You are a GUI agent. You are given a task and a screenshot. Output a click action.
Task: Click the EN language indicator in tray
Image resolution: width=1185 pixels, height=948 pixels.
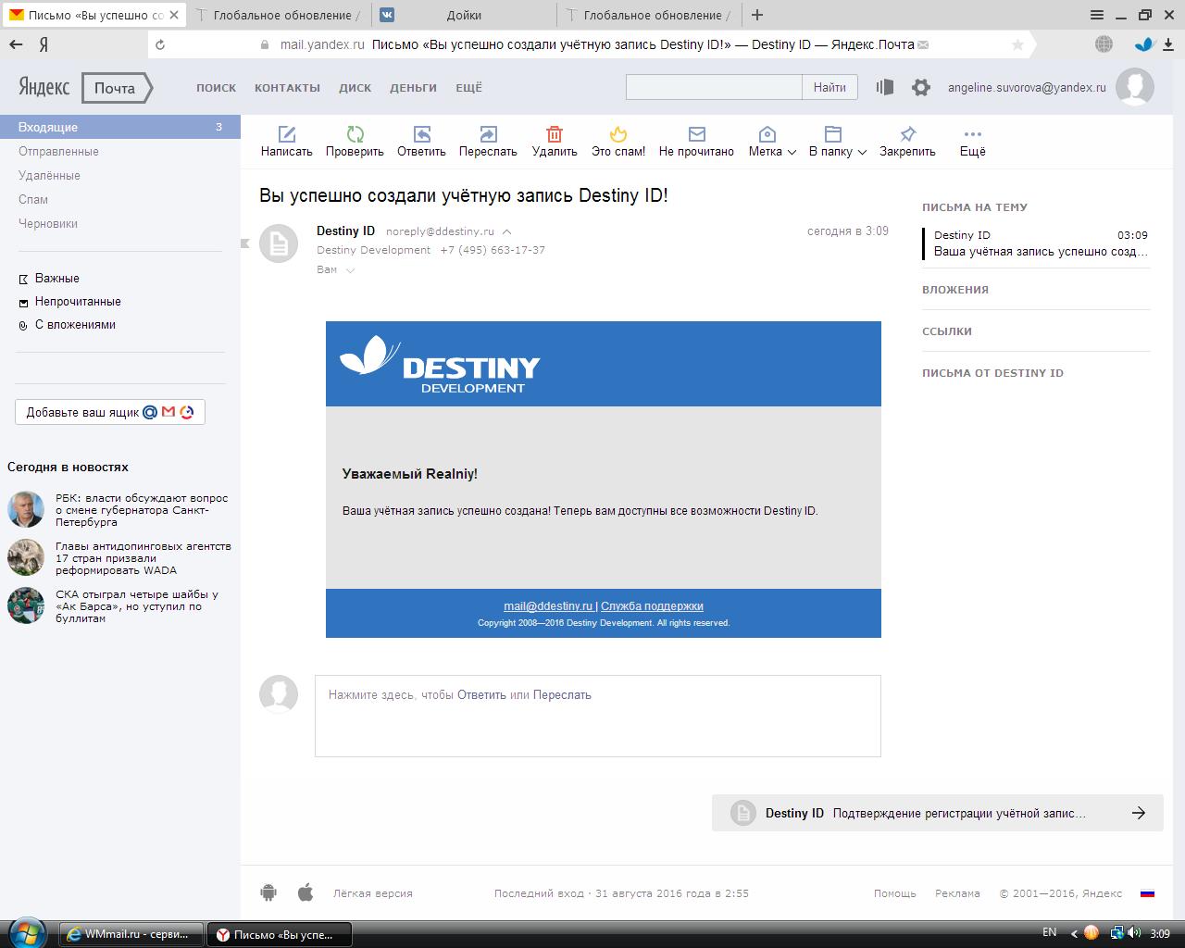pyautogui.click(x=1049, y=932)
